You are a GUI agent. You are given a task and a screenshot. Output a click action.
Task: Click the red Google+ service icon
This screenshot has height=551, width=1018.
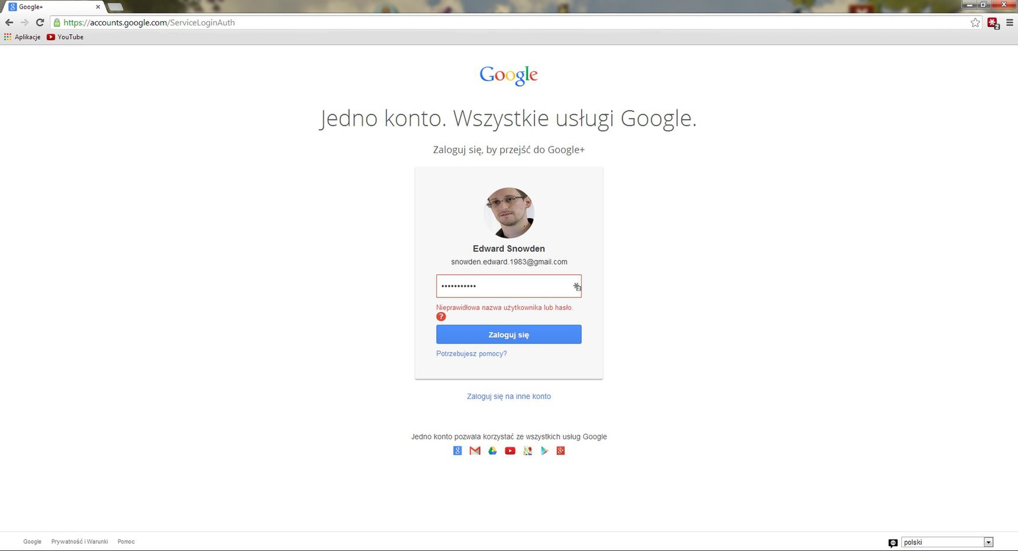point(561,450)
